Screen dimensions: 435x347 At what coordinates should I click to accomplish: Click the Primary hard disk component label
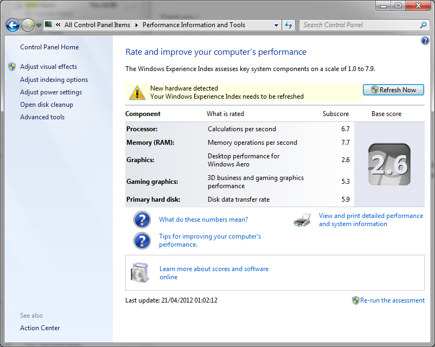(x=153, y=200)
